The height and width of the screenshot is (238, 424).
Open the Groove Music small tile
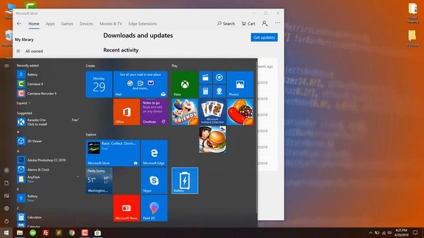tap(219, 78)
